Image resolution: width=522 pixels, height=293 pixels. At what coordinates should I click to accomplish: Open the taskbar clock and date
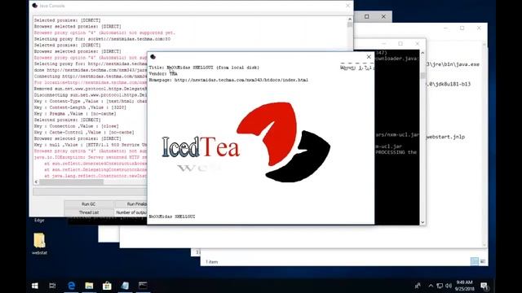click(x=464, y=286)
